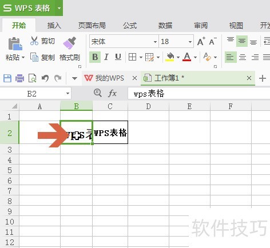The image size is (270, 248).
Task: Open clear format dropdown arrow
Action: tap(216, 57)
